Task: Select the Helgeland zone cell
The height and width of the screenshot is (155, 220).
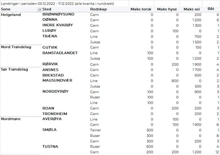Action: pyautogui.click(x=11, y=15)
